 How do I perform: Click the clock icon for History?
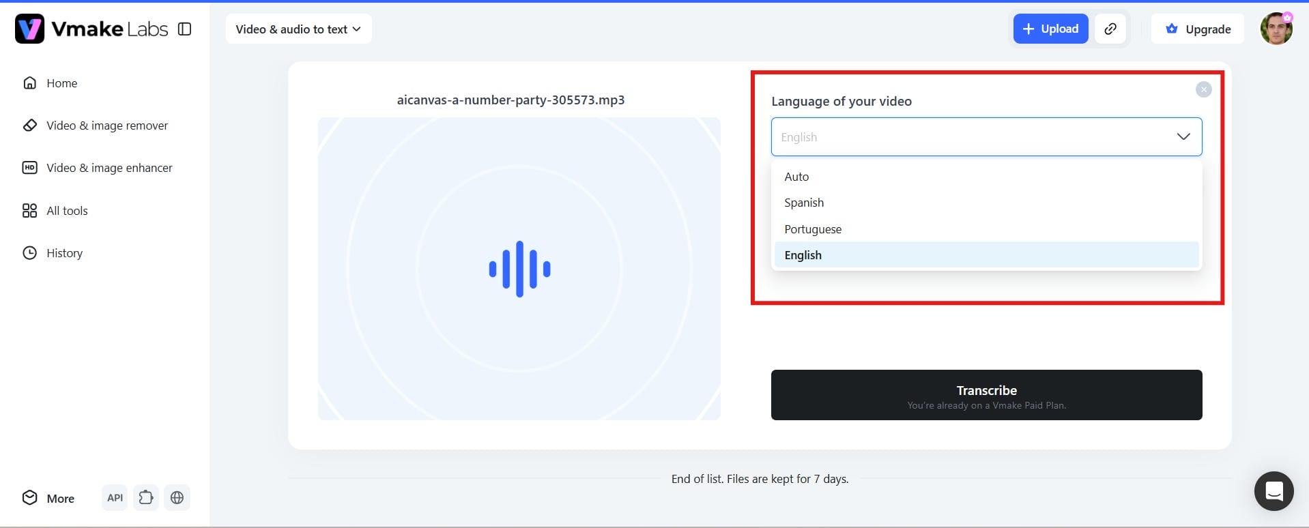pos(30,253)
